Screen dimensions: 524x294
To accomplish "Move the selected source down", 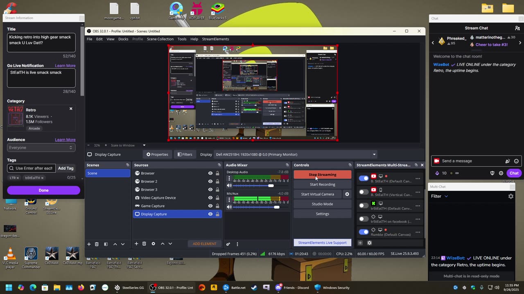I will [x=170, y=244].
